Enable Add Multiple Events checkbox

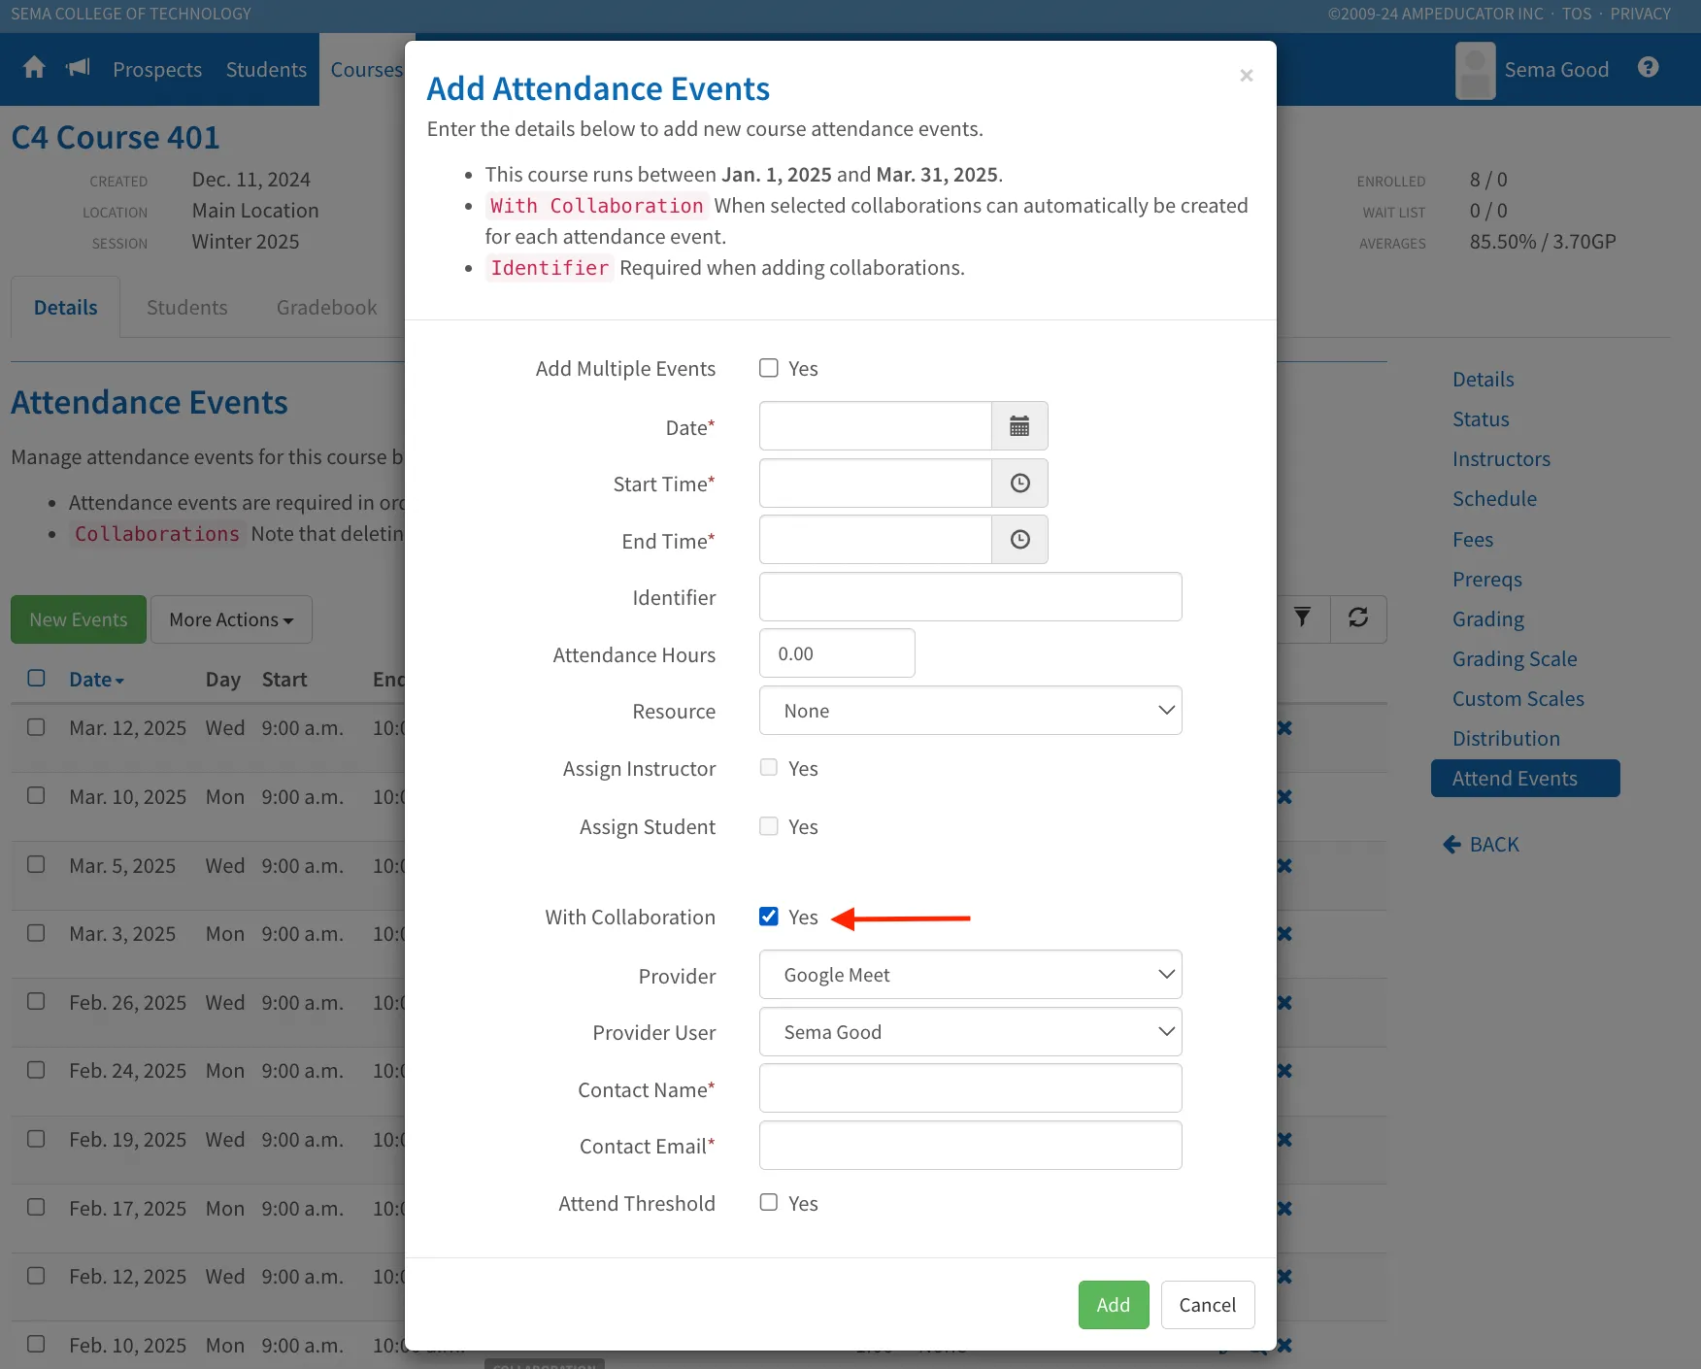click(769, 368)
